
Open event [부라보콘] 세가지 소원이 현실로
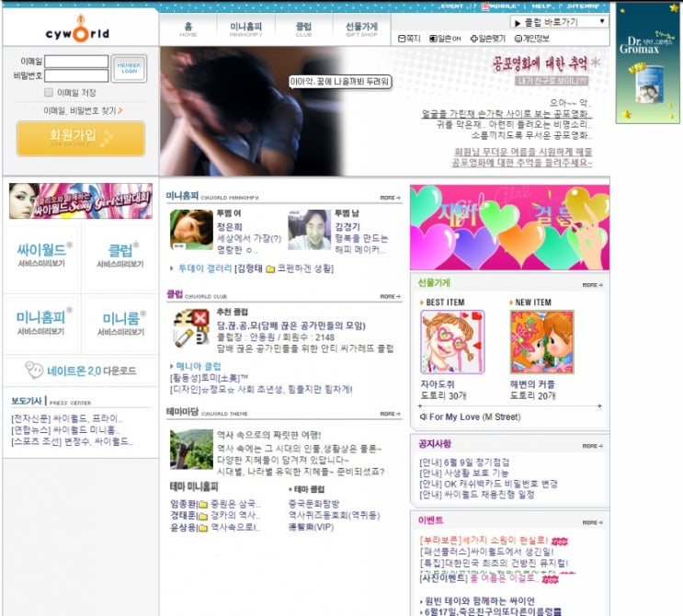(484, 541)
